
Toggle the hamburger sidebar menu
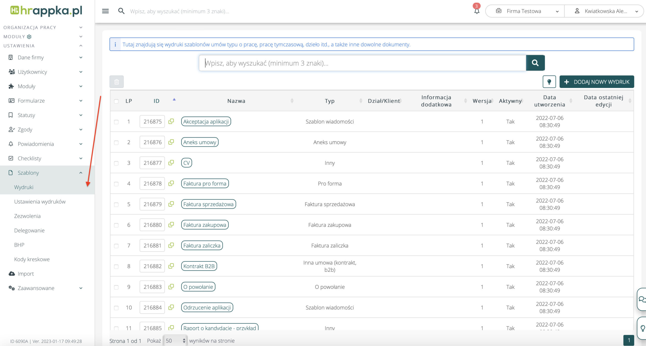[x=105, y=11]
